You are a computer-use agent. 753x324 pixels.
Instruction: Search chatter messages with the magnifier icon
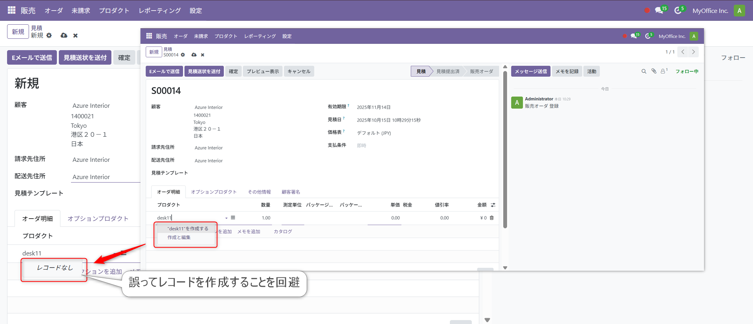644,71
